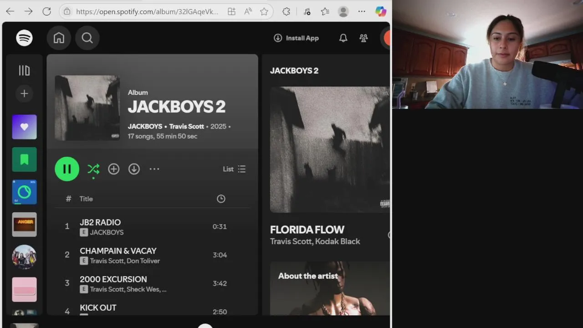This screenshot has height=328, width=583.
Task: Click JACKBOYS 2 album cover in header
Action: [87, 108]
